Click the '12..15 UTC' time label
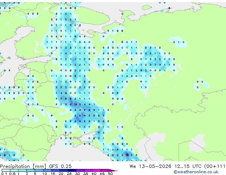This screenshot has width=226, height=175. click(x=188, y=166)
